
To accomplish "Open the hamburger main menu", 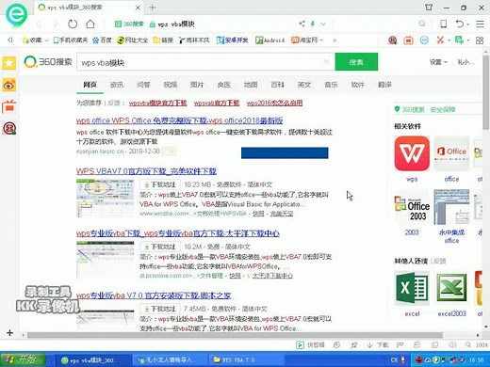I will pos(480,24).
